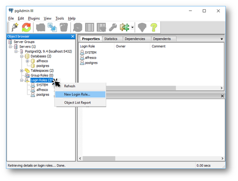
Task: Expand the alfresco database node
Action: point(27,61)
